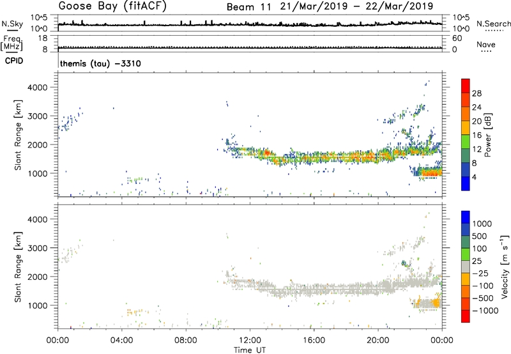
Task: Select the 'themis (tau) -3310' CPID text
Action: [x=100, y=63]
